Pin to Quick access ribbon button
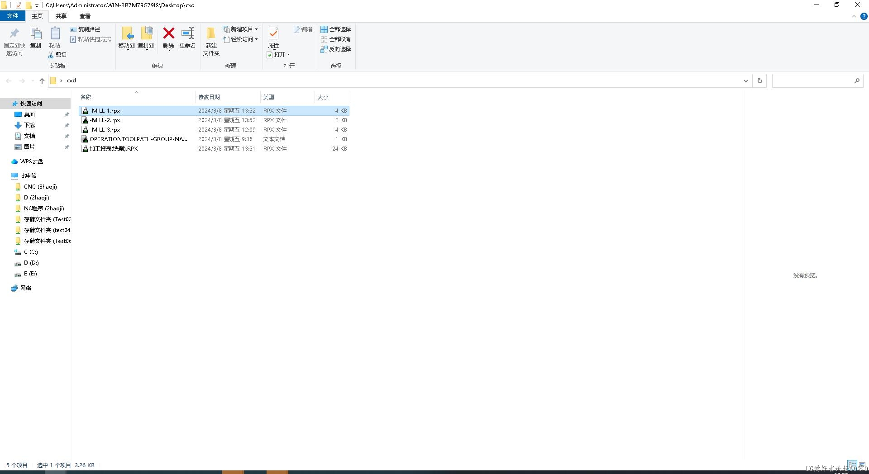 (x=14, y=42)
